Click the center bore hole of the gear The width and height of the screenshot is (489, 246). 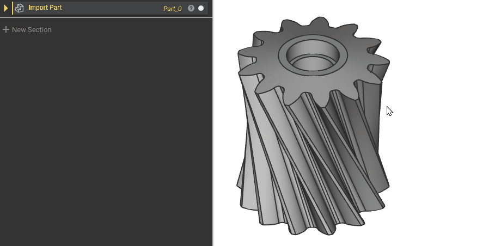(x=313, y=57)
